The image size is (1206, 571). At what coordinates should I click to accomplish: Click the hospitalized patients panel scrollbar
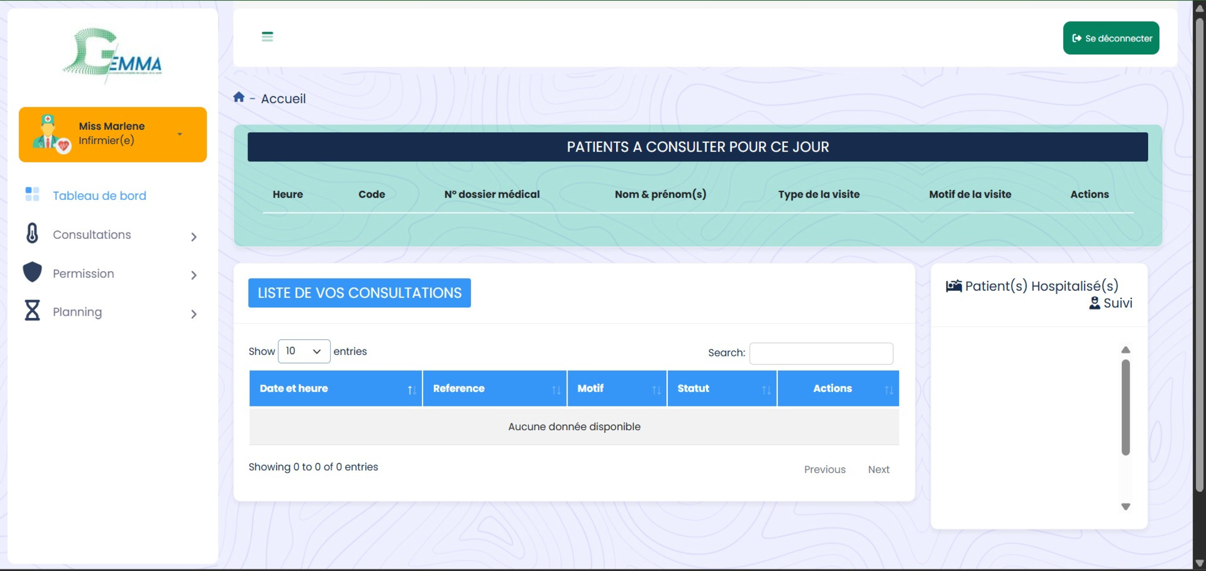pos(1126,407)
